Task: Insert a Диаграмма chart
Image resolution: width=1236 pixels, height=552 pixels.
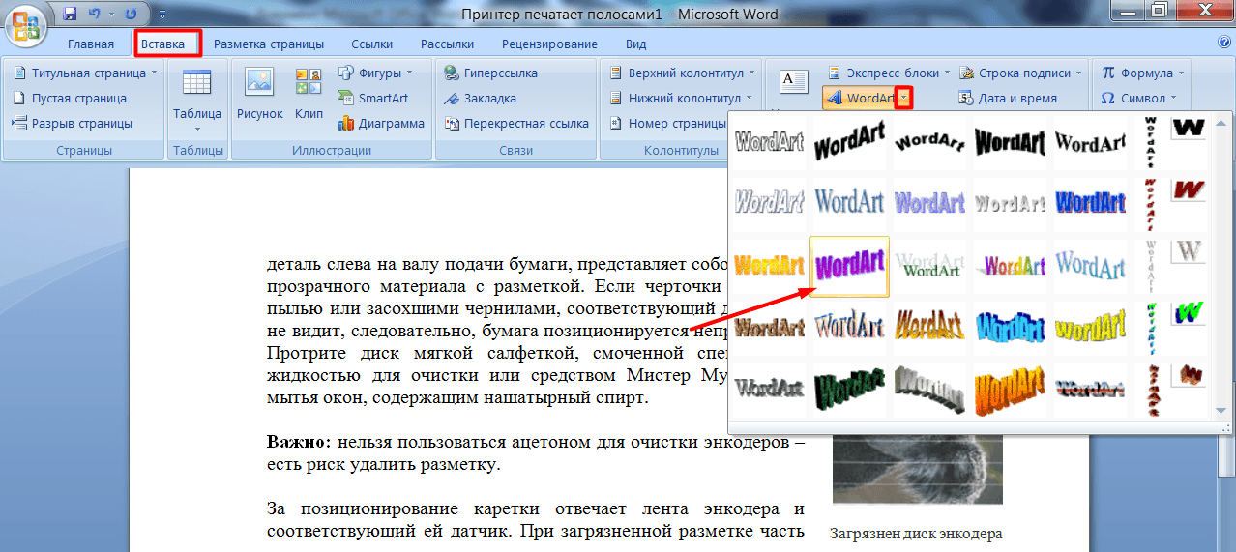Action: point(381,123)
